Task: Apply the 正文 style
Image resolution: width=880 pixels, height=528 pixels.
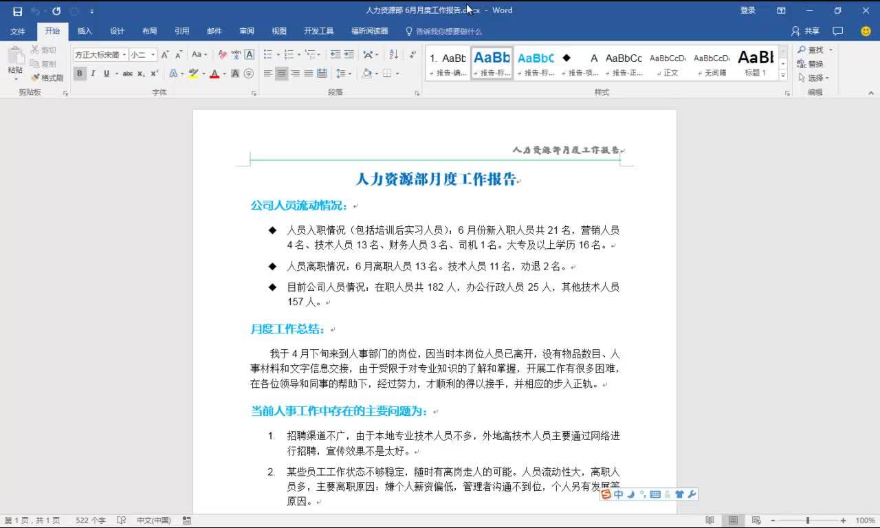Action: tap(668, 63)
